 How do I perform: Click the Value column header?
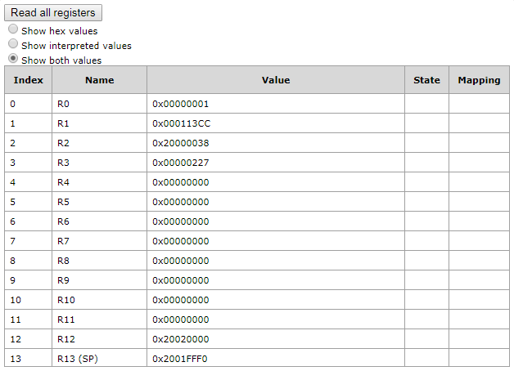click(x=276, y=80)
